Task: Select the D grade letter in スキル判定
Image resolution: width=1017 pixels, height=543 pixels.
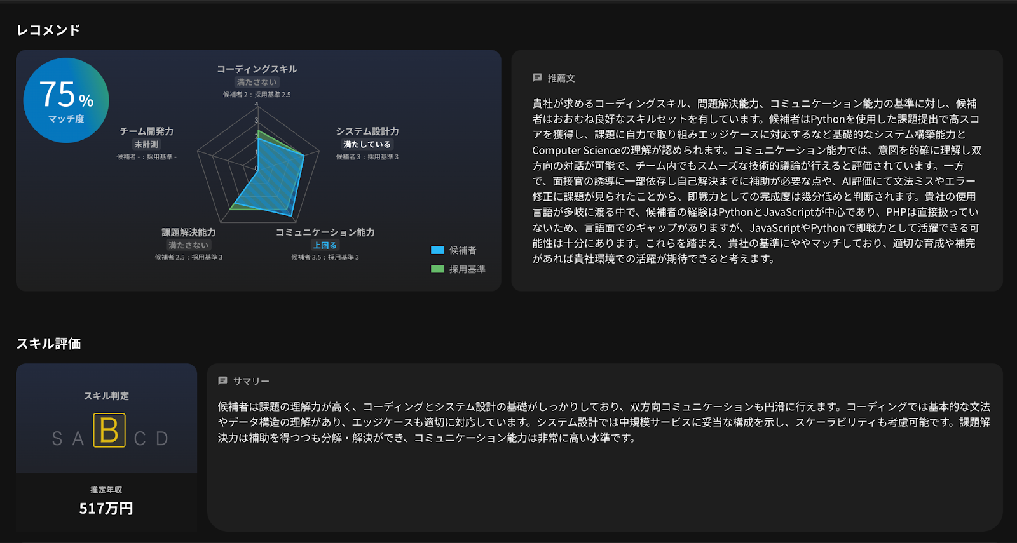Action: [162, 439]
